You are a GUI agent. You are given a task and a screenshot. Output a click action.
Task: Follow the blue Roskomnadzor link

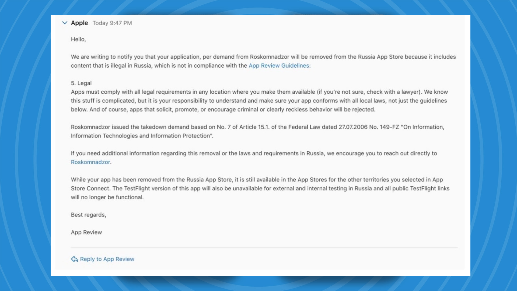[90, 162]
